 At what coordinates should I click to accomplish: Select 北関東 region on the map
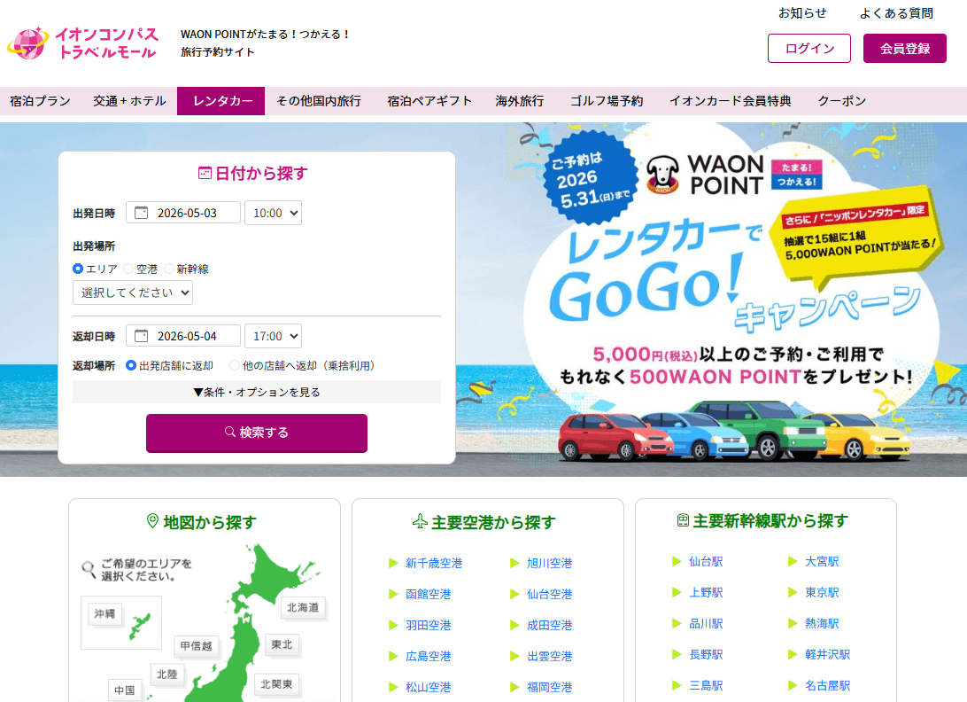coord(276,684)
